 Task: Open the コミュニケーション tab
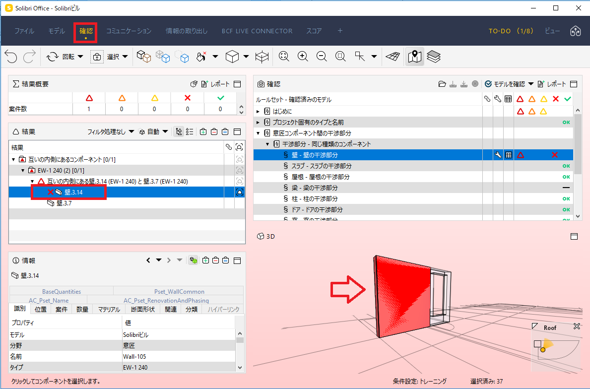coord(129,31)
